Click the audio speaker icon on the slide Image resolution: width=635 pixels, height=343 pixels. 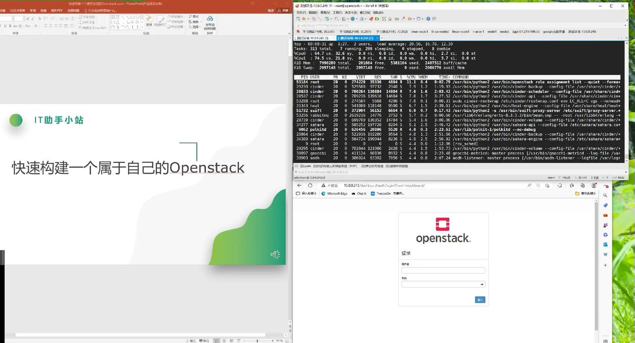pos(275,255)
